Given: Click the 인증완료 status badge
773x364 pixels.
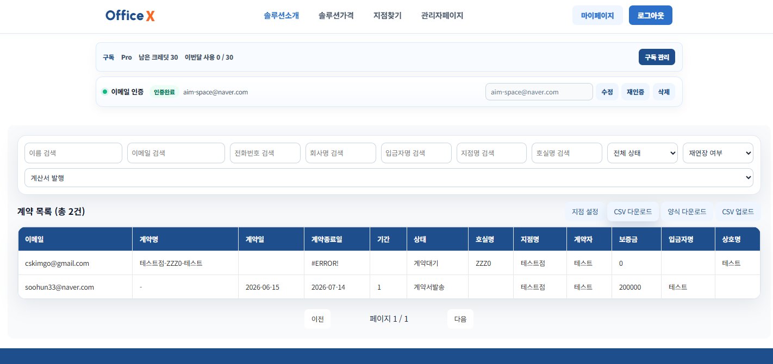Looking at the screenshot, I should tap(164, 92).
